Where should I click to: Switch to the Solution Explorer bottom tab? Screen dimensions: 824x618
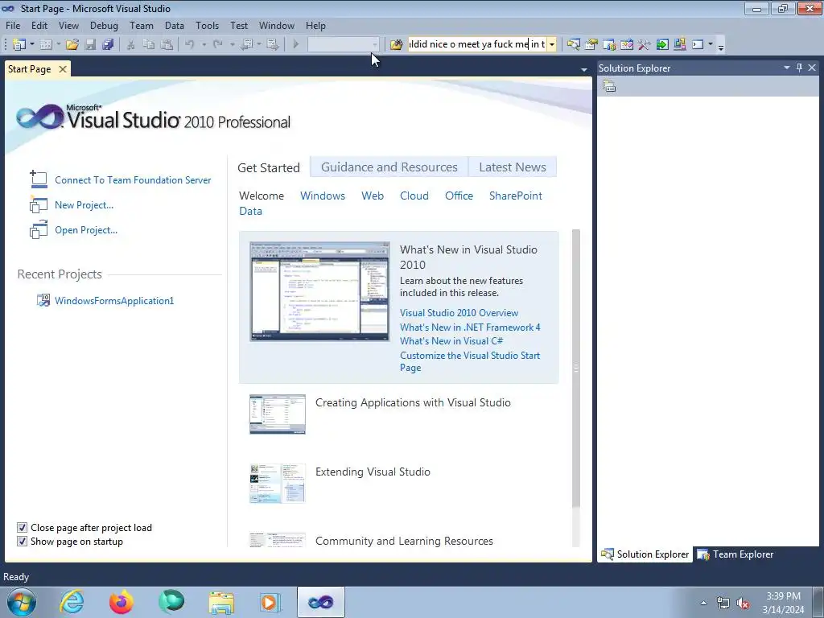tap(645, 554)
